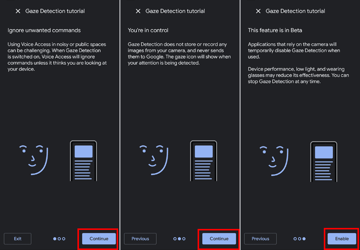Tap Continue on the "You're in control" screen

click(x=219, y=239)
